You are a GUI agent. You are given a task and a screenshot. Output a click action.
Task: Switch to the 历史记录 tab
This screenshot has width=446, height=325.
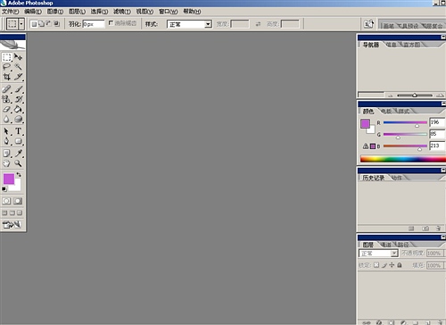click(373, 178)
